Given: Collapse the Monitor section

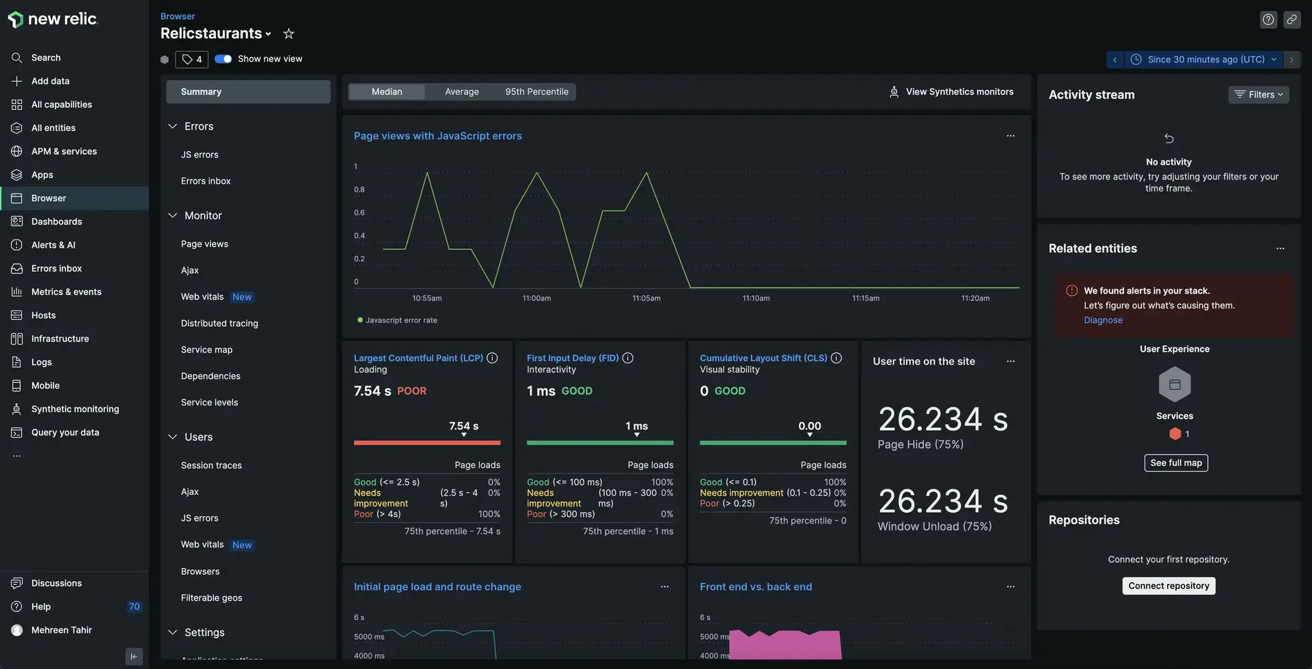Looking at the screenshot, I should tap(172, 216).
